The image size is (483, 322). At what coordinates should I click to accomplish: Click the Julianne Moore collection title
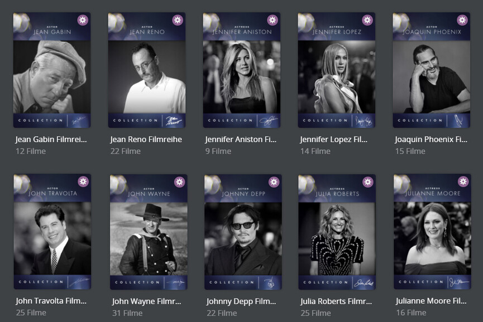click(x=431, y=301)
